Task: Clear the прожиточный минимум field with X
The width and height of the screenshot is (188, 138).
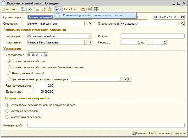Action: click(126, 79)
